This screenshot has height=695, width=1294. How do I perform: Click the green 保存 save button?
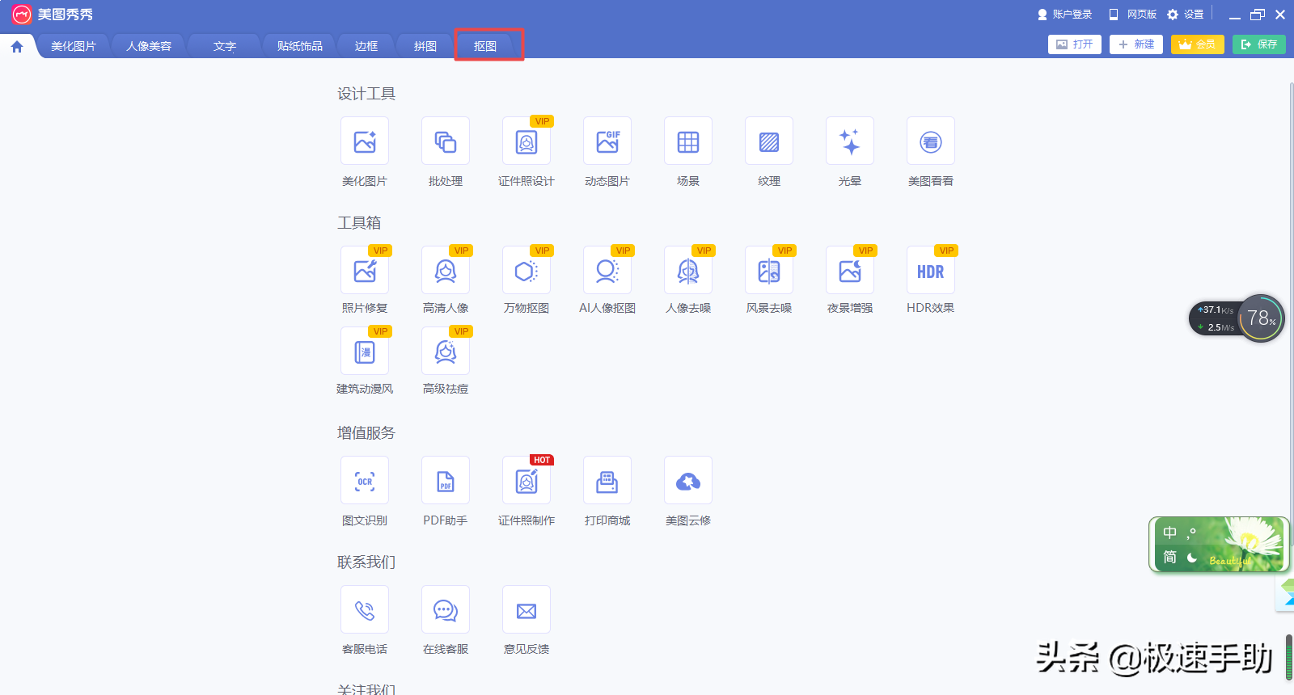[1258, 44]
